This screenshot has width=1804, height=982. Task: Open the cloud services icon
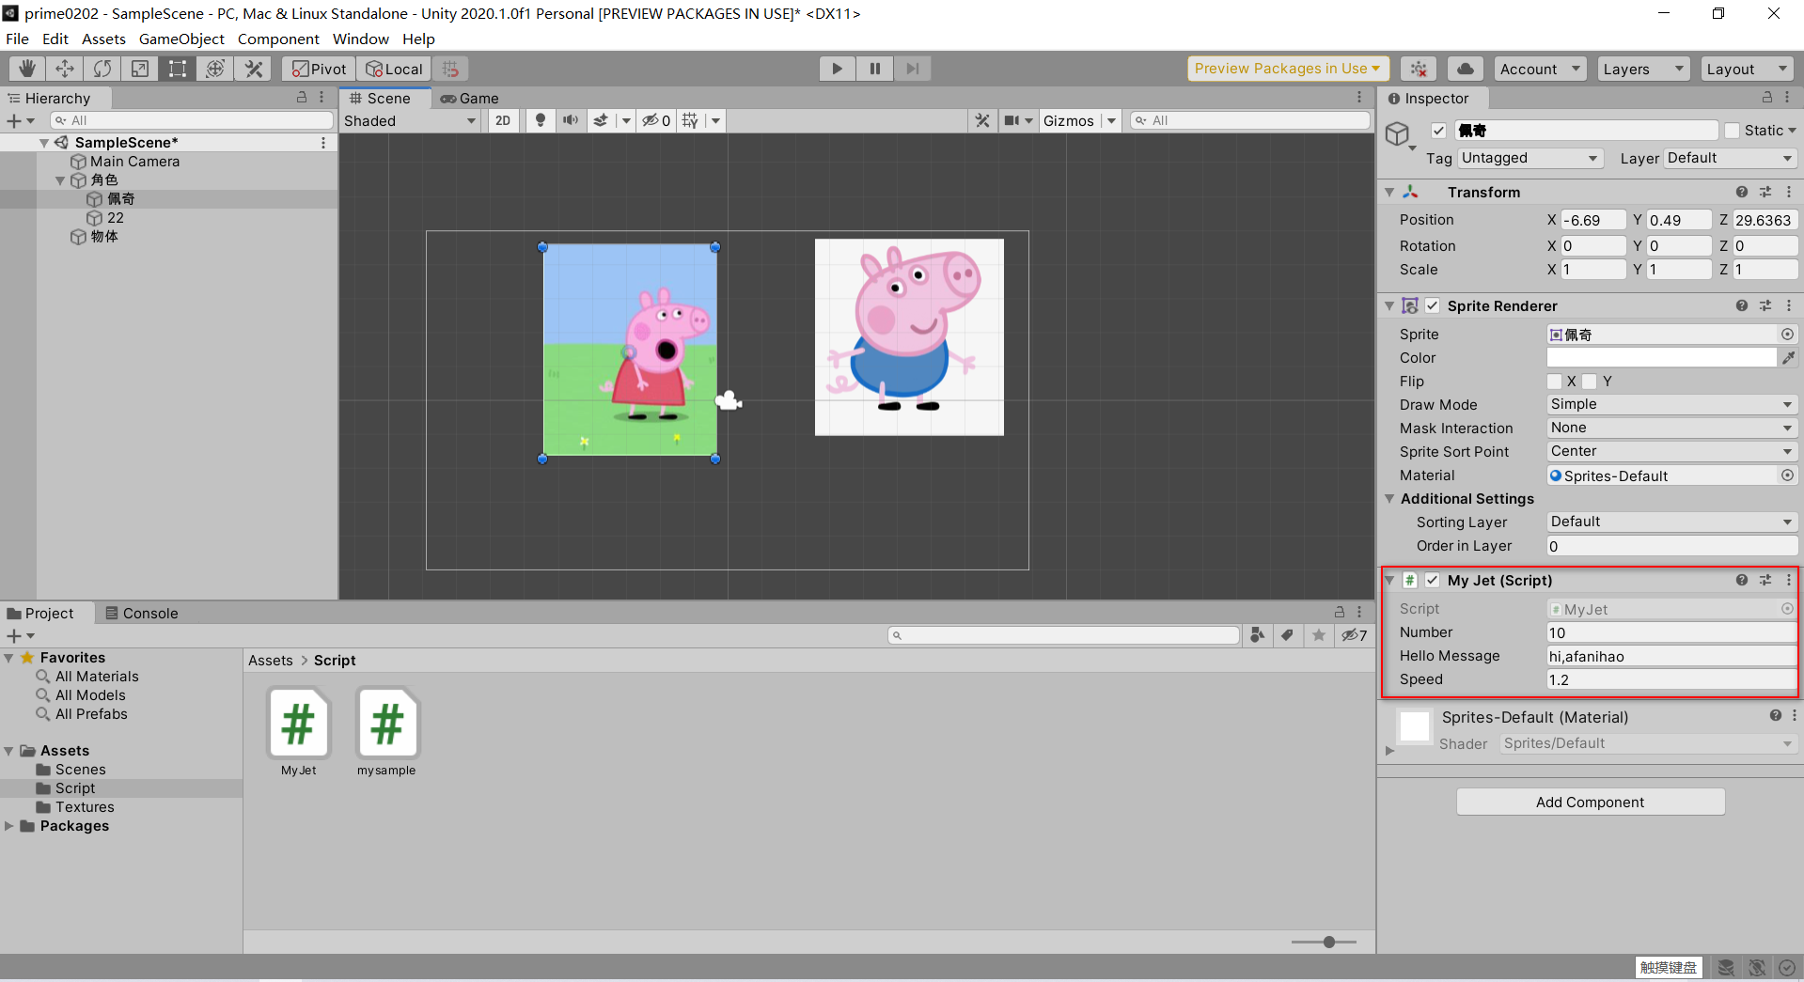(x=1465, y=69)
